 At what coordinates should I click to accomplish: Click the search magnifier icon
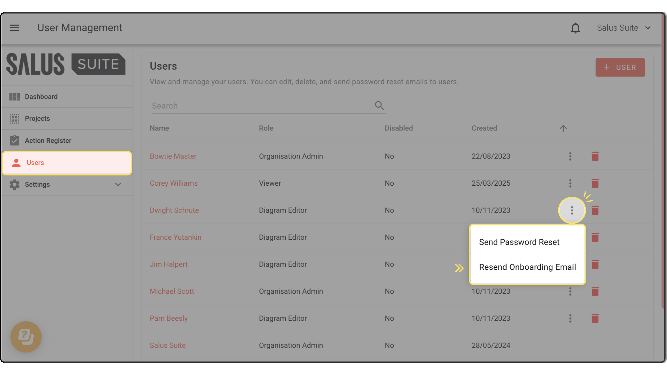379,106
